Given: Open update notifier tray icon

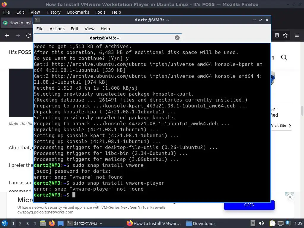Looking at the screenshot, I should click(287, 223).
